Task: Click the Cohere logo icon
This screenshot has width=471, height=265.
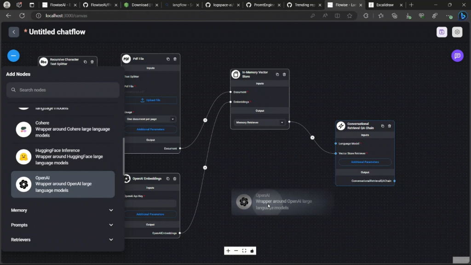Action: click(23, 129)
